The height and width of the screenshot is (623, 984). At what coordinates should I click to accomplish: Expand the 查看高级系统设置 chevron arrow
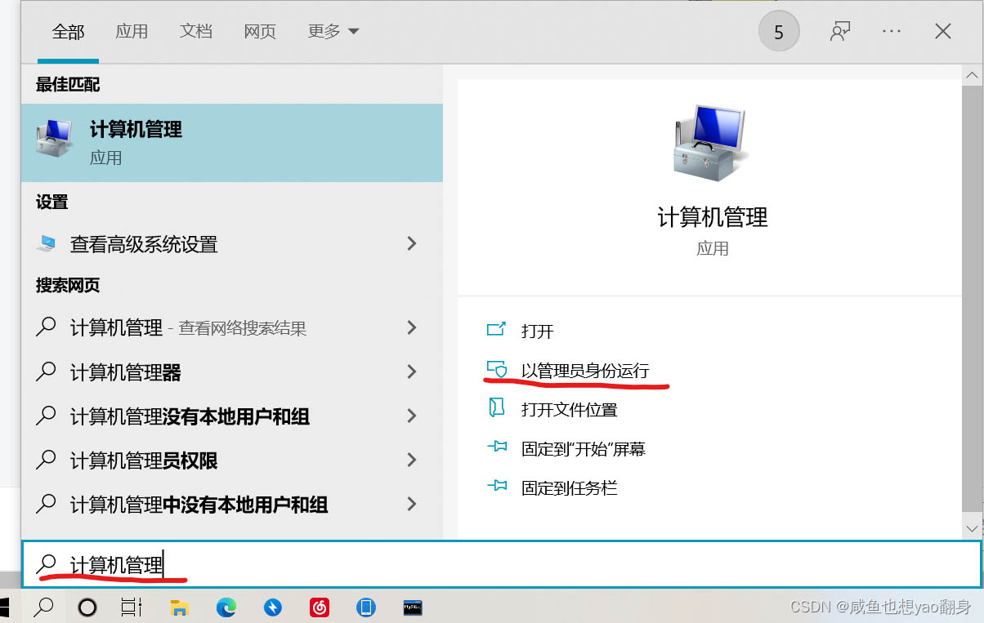412,243
